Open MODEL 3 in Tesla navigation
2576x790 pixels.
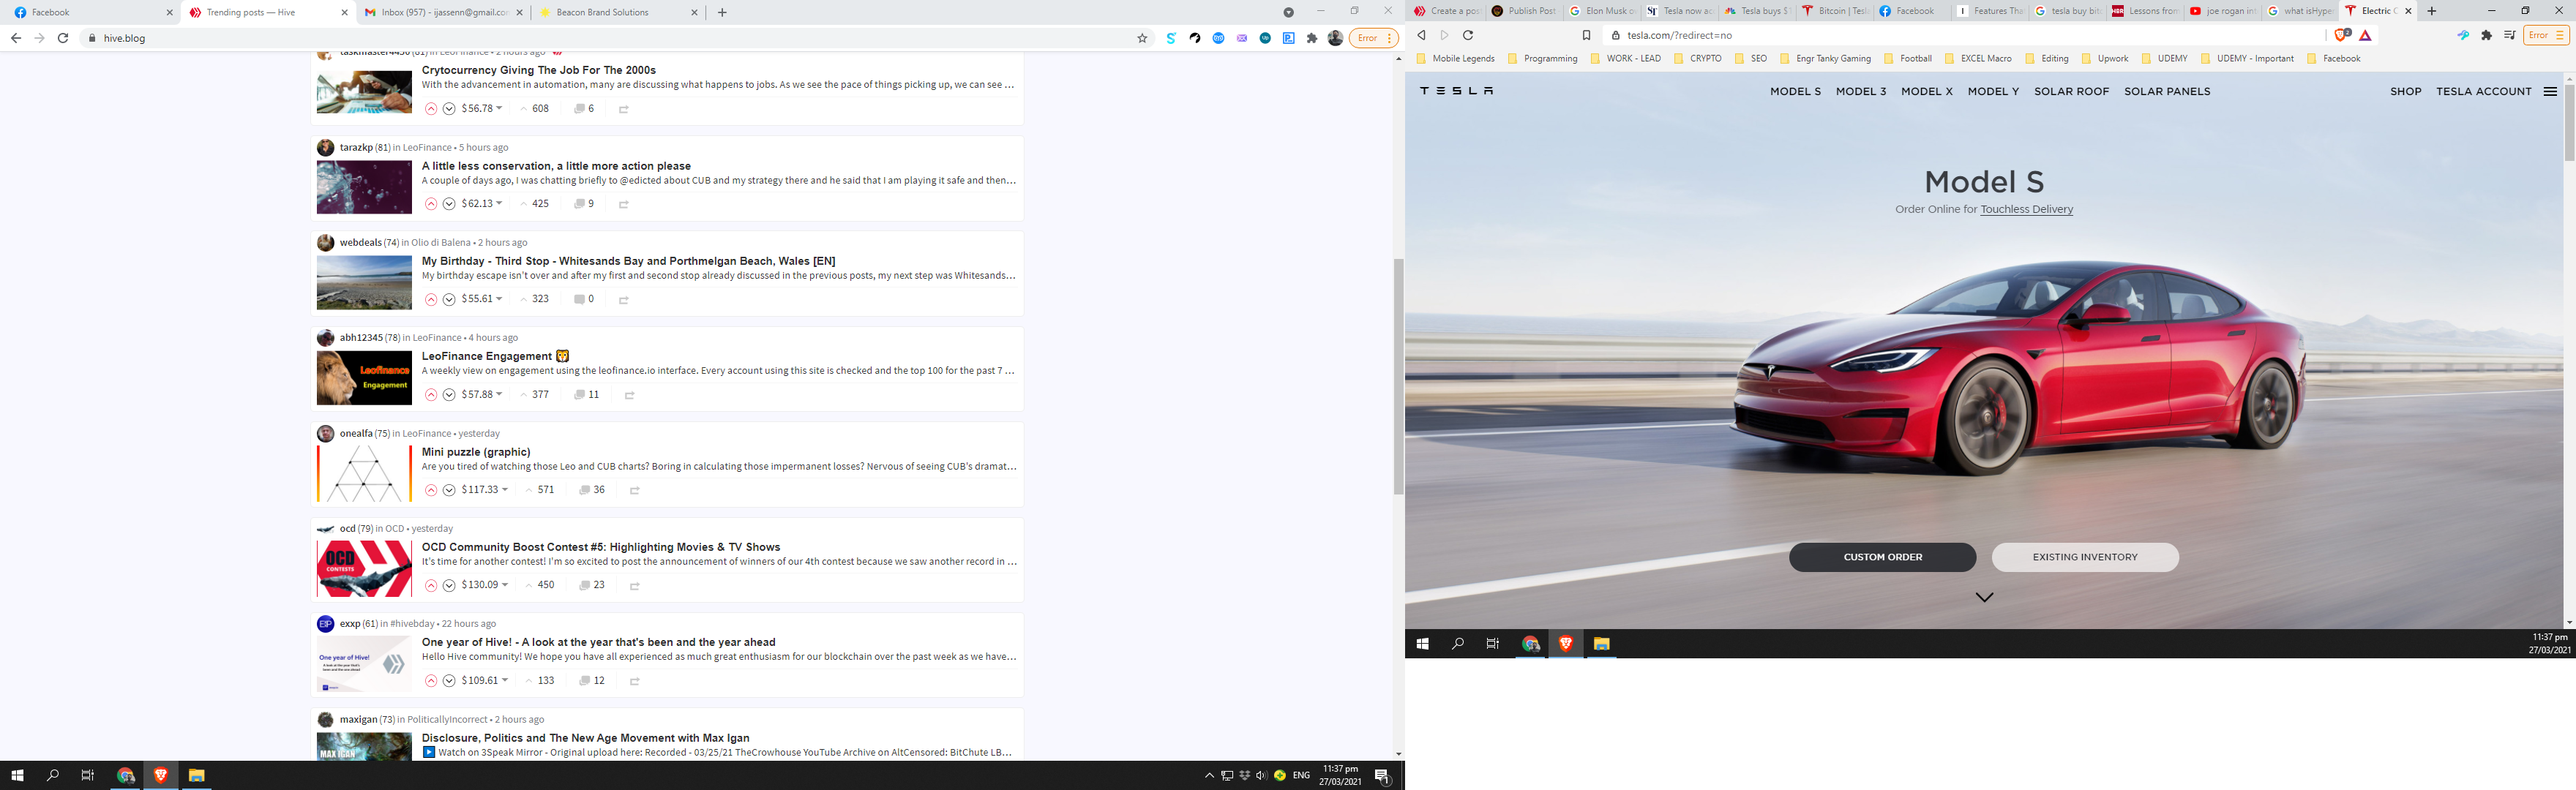(x=1860, y=91)
